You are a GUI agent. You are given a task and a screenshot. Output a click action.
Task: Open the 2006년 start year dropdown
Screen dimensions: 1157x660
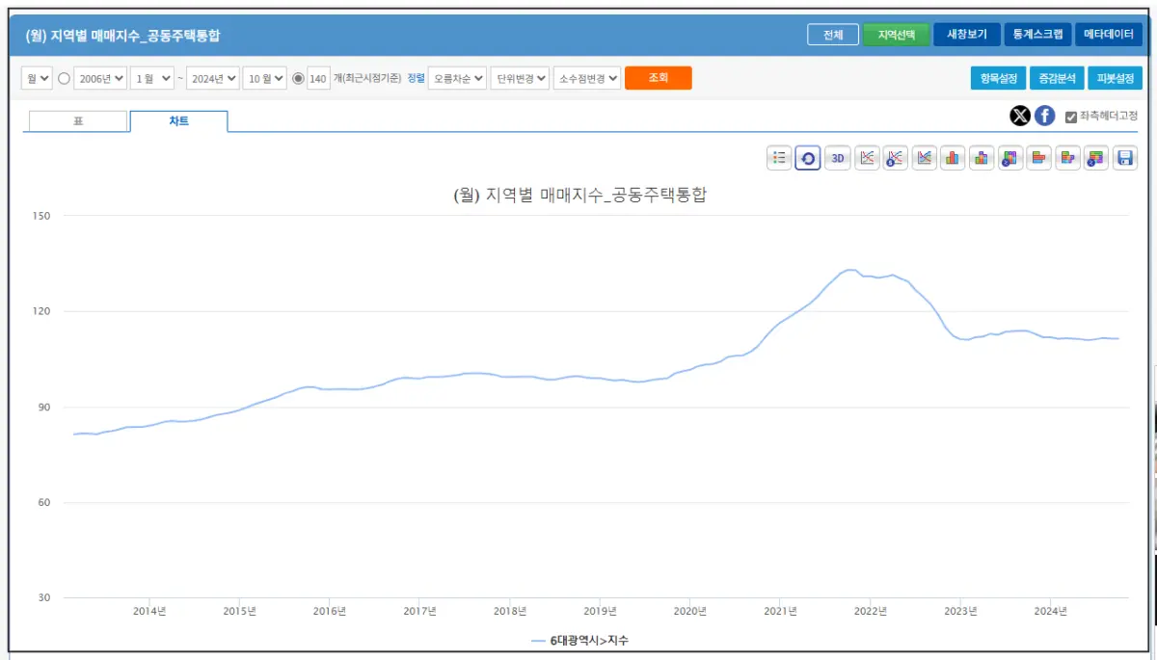[101, 78]
